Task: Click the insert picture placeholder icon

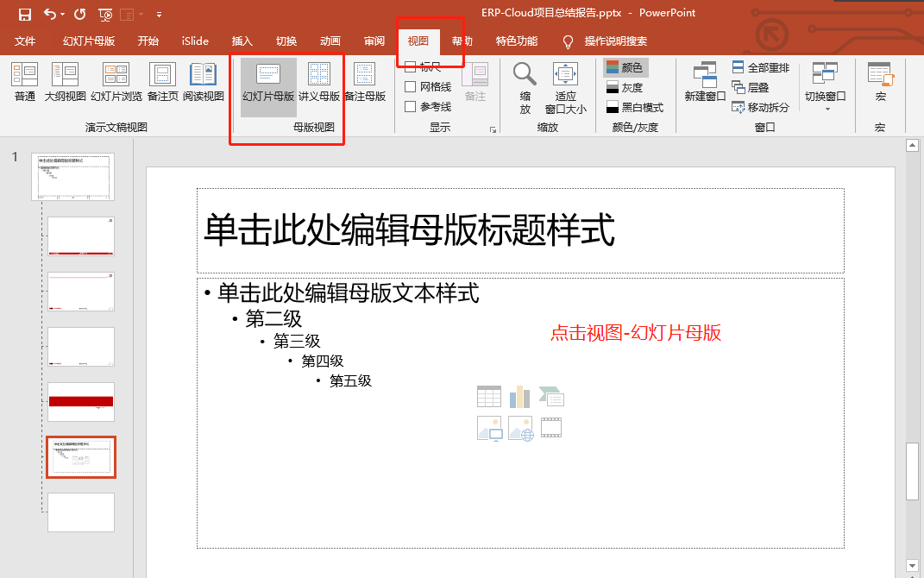Action: pyautogui.click(x=489, y=429)
